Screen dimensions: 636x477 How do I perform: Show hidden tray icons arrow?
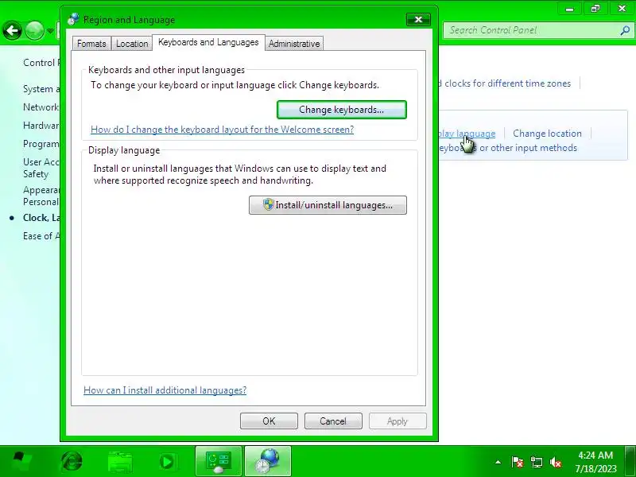(x=498, y=462)
